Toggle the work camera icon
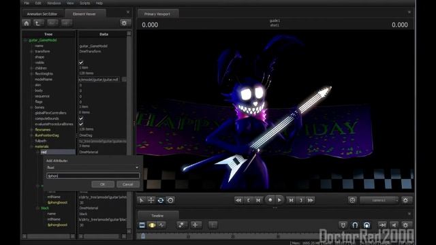The height and width of the screenshot is (245, 436). [352, 200]
